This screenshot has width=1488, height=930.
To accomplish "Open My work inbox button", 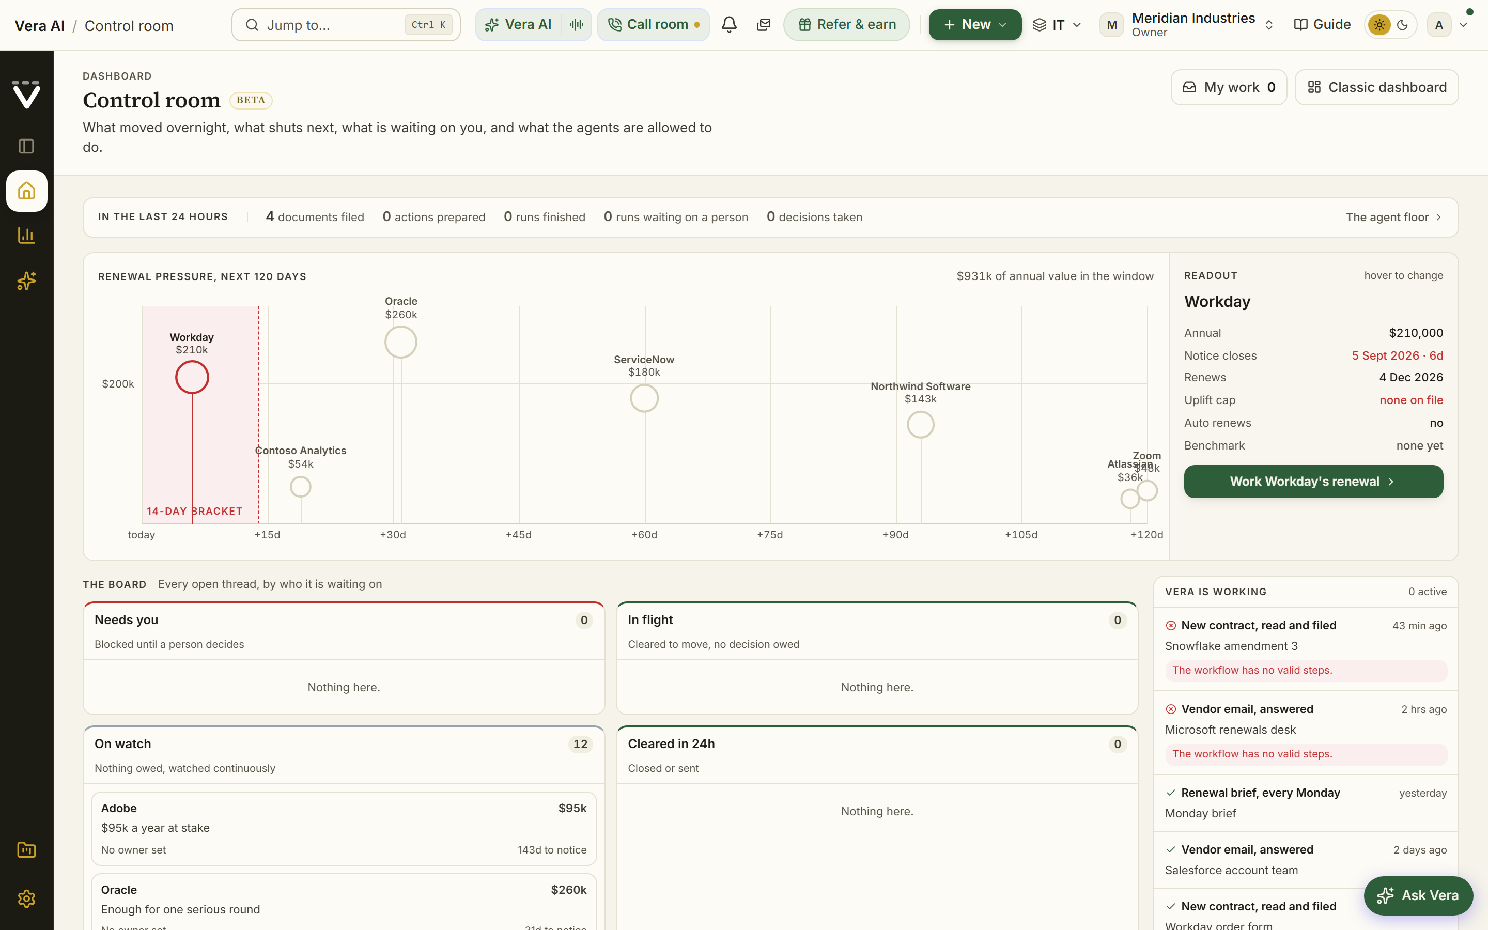I will [1229, 87].
